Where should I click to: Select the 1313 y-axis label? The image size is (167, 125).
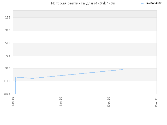[x=7, y=94]
